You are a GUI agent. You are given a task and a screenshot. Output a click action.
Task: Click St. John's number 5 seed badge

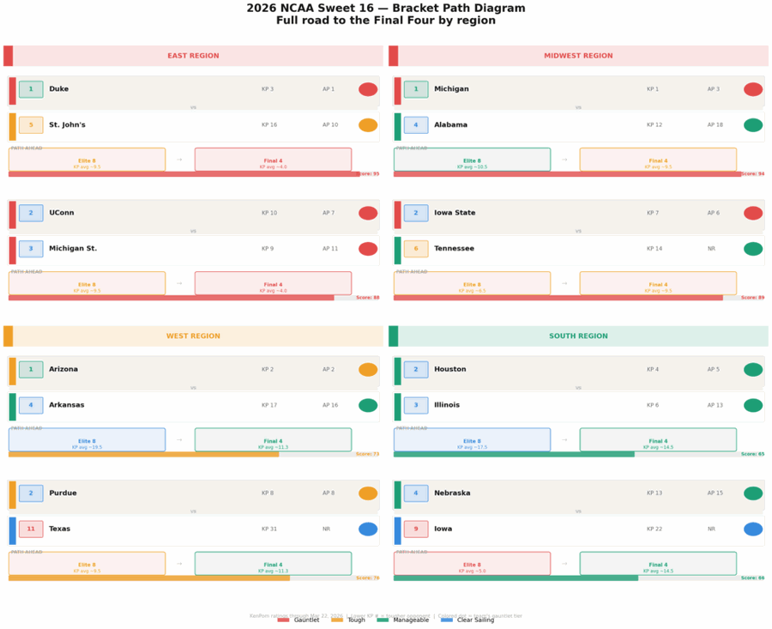(31, 125)
